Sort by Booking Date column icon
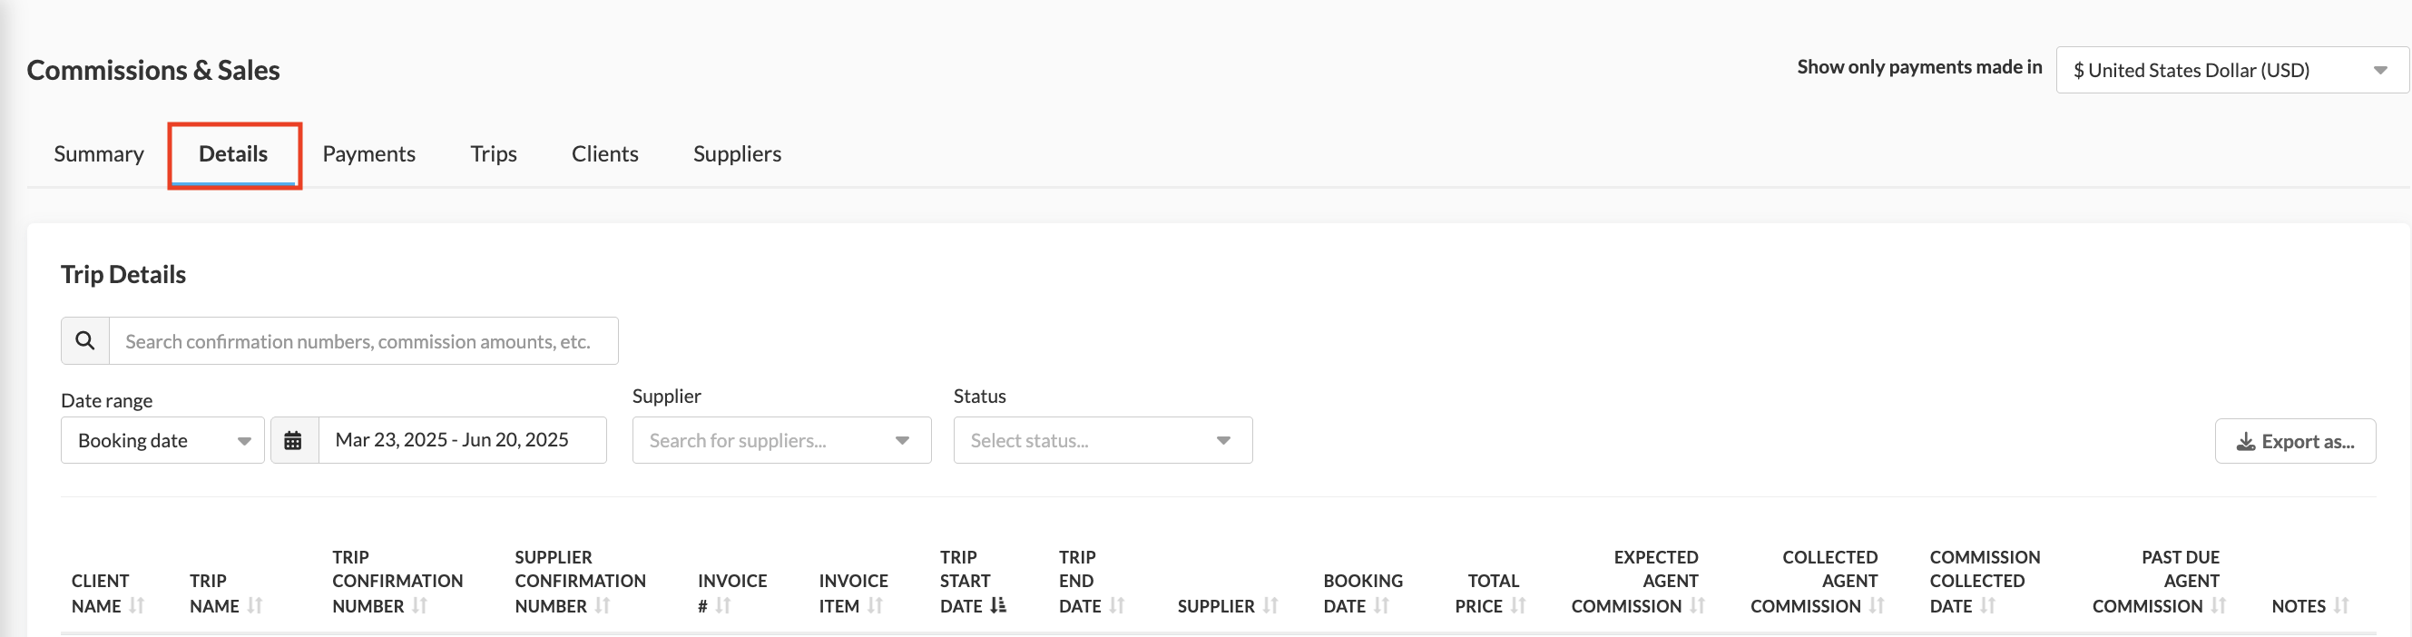 tap(1381, 606)
